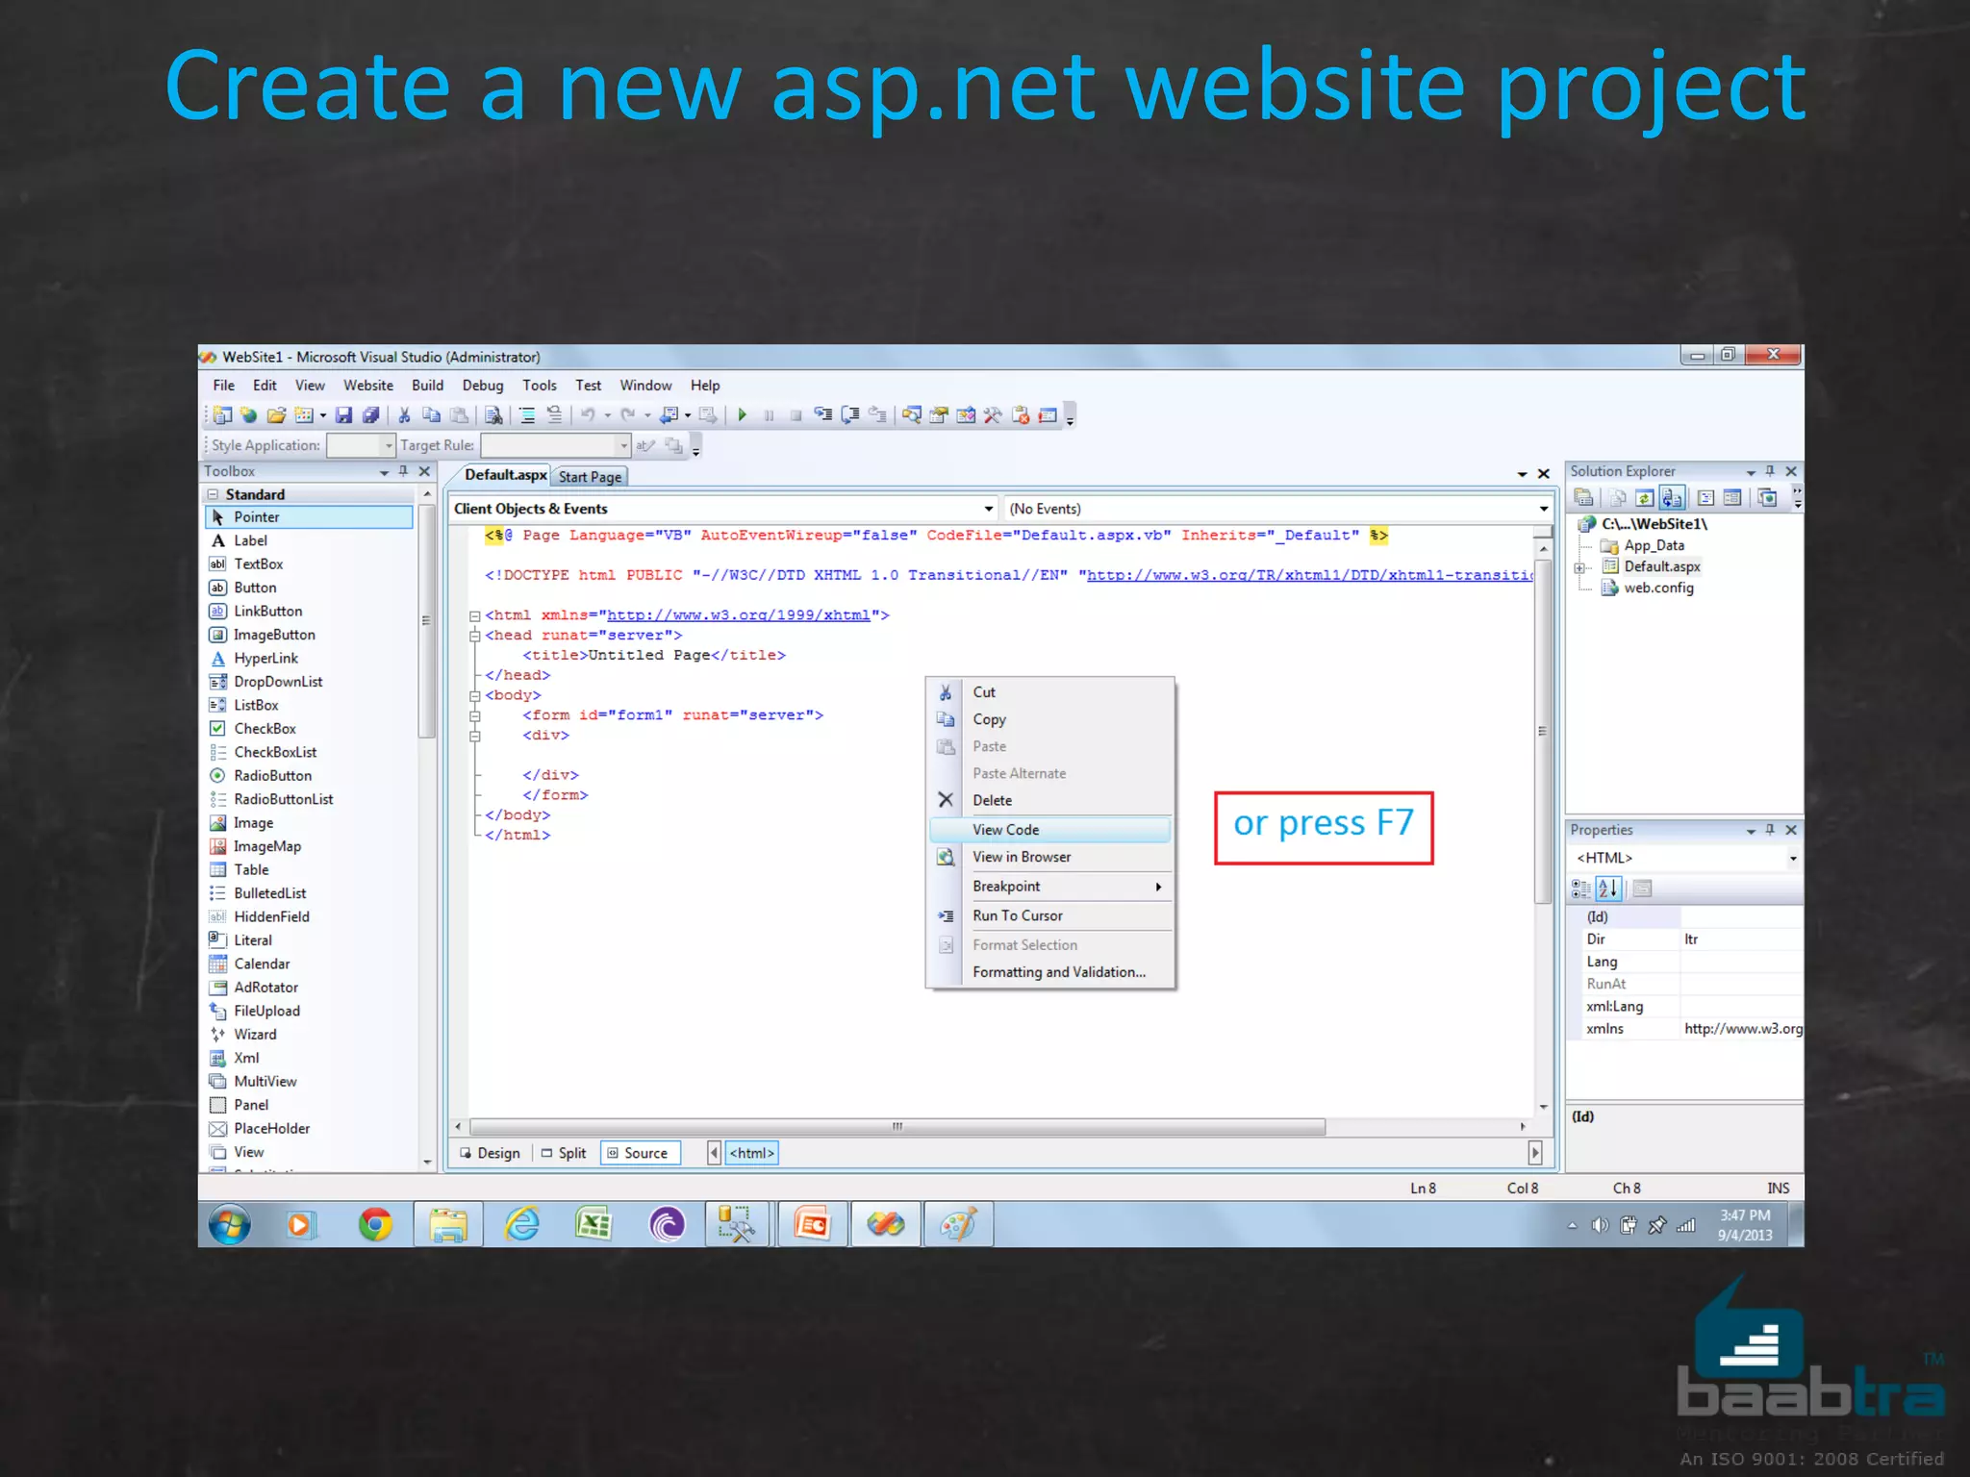Click the Save All toolbar icon
Screen dimensions: 1970x1477
point(370,415)
